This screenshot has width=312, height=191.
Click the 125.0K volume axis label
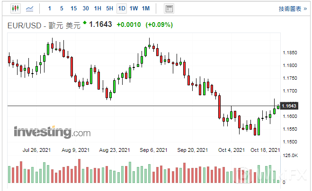pyautogui.click(x=290, y=156)
